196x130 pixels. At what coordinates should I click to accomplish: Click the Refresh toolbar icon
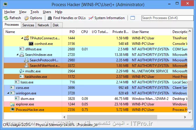(6, 18)
